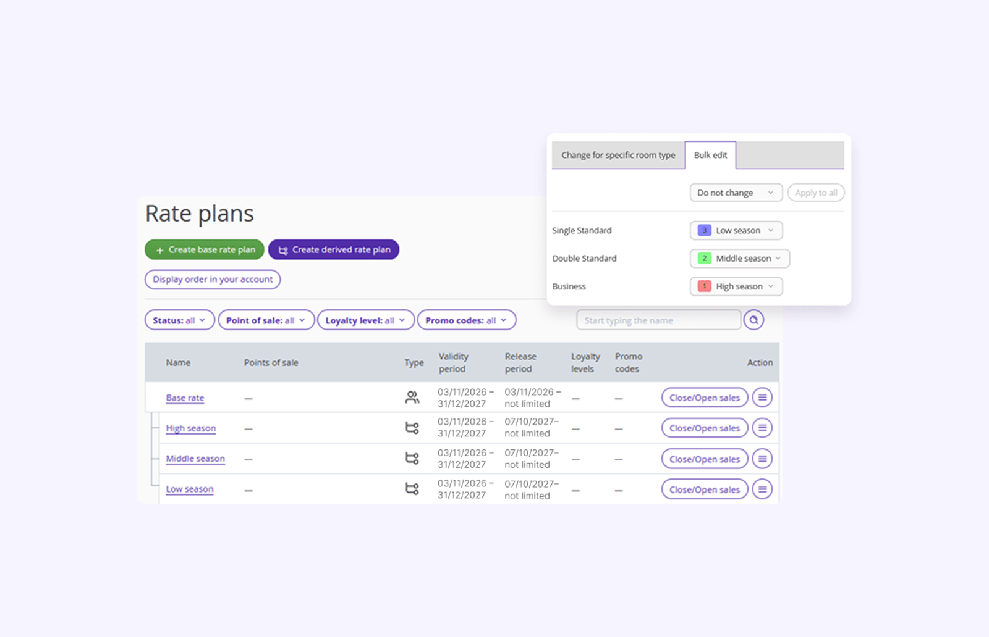Click Display order in your account button
989x637 pixels.
click(213, 279)
